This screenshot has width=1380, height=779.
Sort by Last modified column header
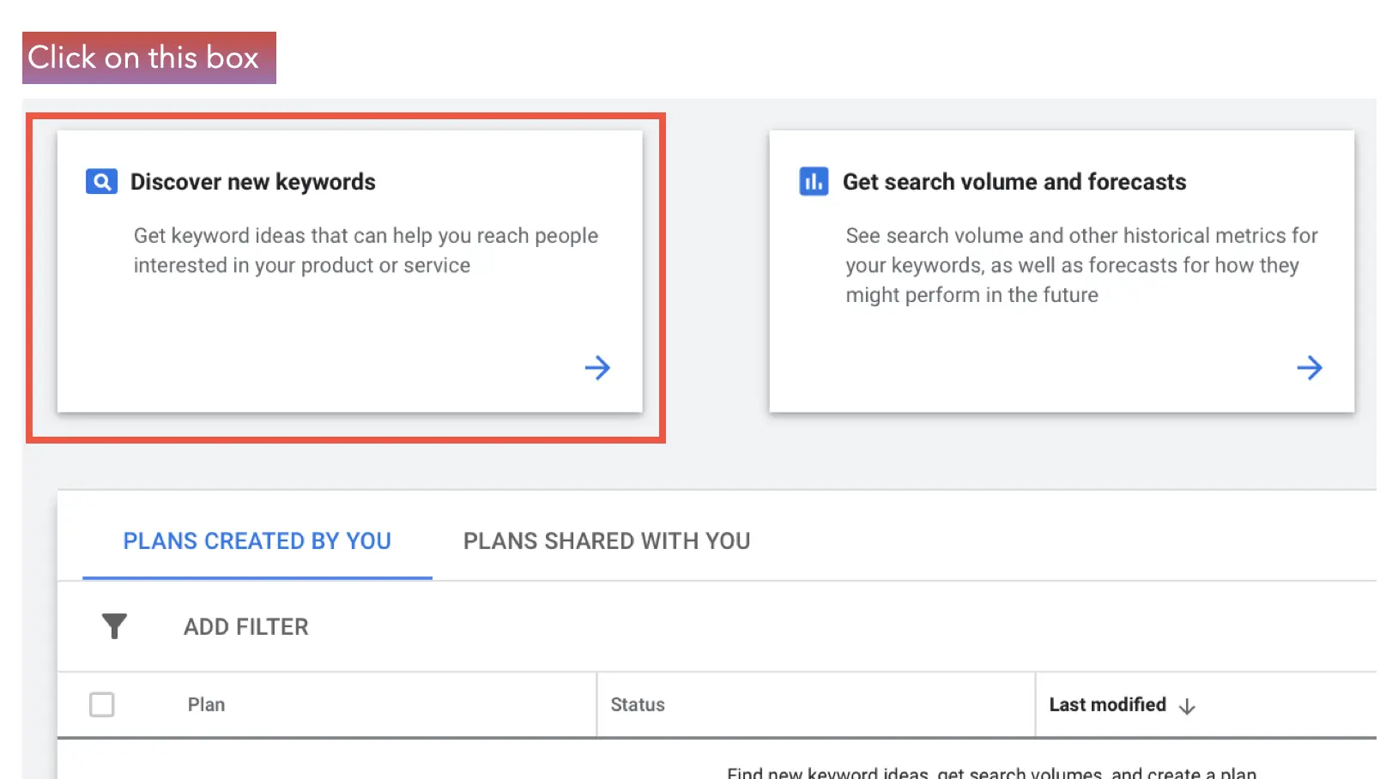click(x=1108, y=704)
